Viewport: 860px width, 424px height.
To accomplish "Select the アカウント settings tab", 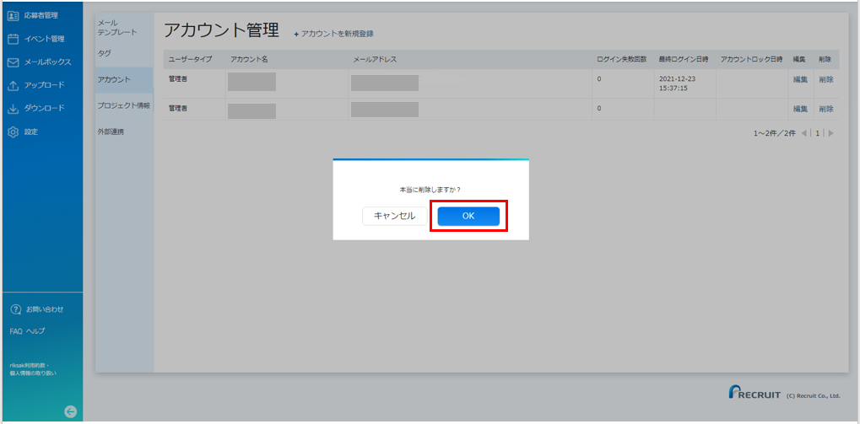I will (x=124, y=80).
